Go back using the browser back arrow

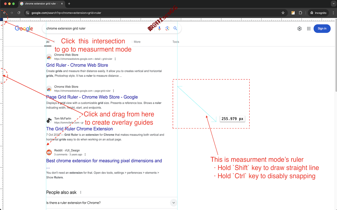[x=4, y=13]
